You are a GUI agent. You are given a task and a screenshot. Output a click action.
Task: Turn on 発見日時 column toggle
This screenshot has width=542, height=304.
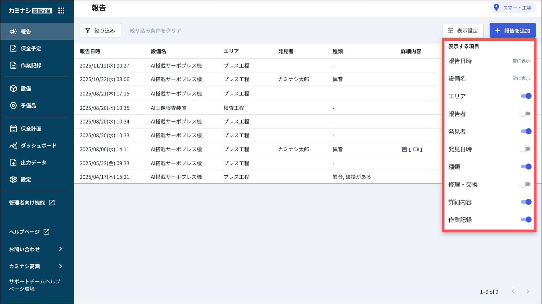525,149
